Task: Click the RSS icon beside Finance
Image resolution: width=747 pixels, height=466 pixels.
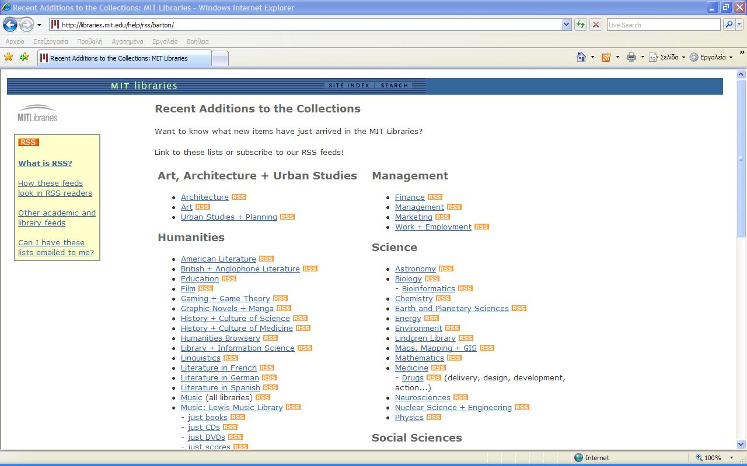Action: 435,197
